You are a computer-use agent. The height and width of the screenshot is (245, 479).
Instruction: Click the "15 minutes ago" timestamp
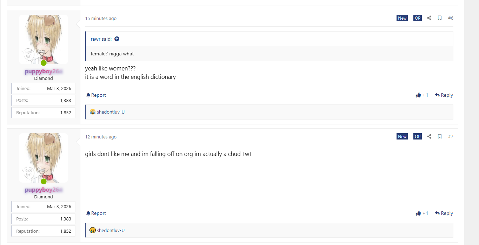click(x=101, y=18)
